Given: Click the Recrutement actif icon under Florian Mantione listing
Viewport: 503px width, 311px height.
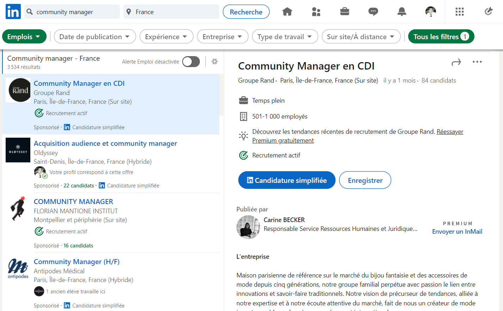Looking at the screenshot, I should point(39,231).
